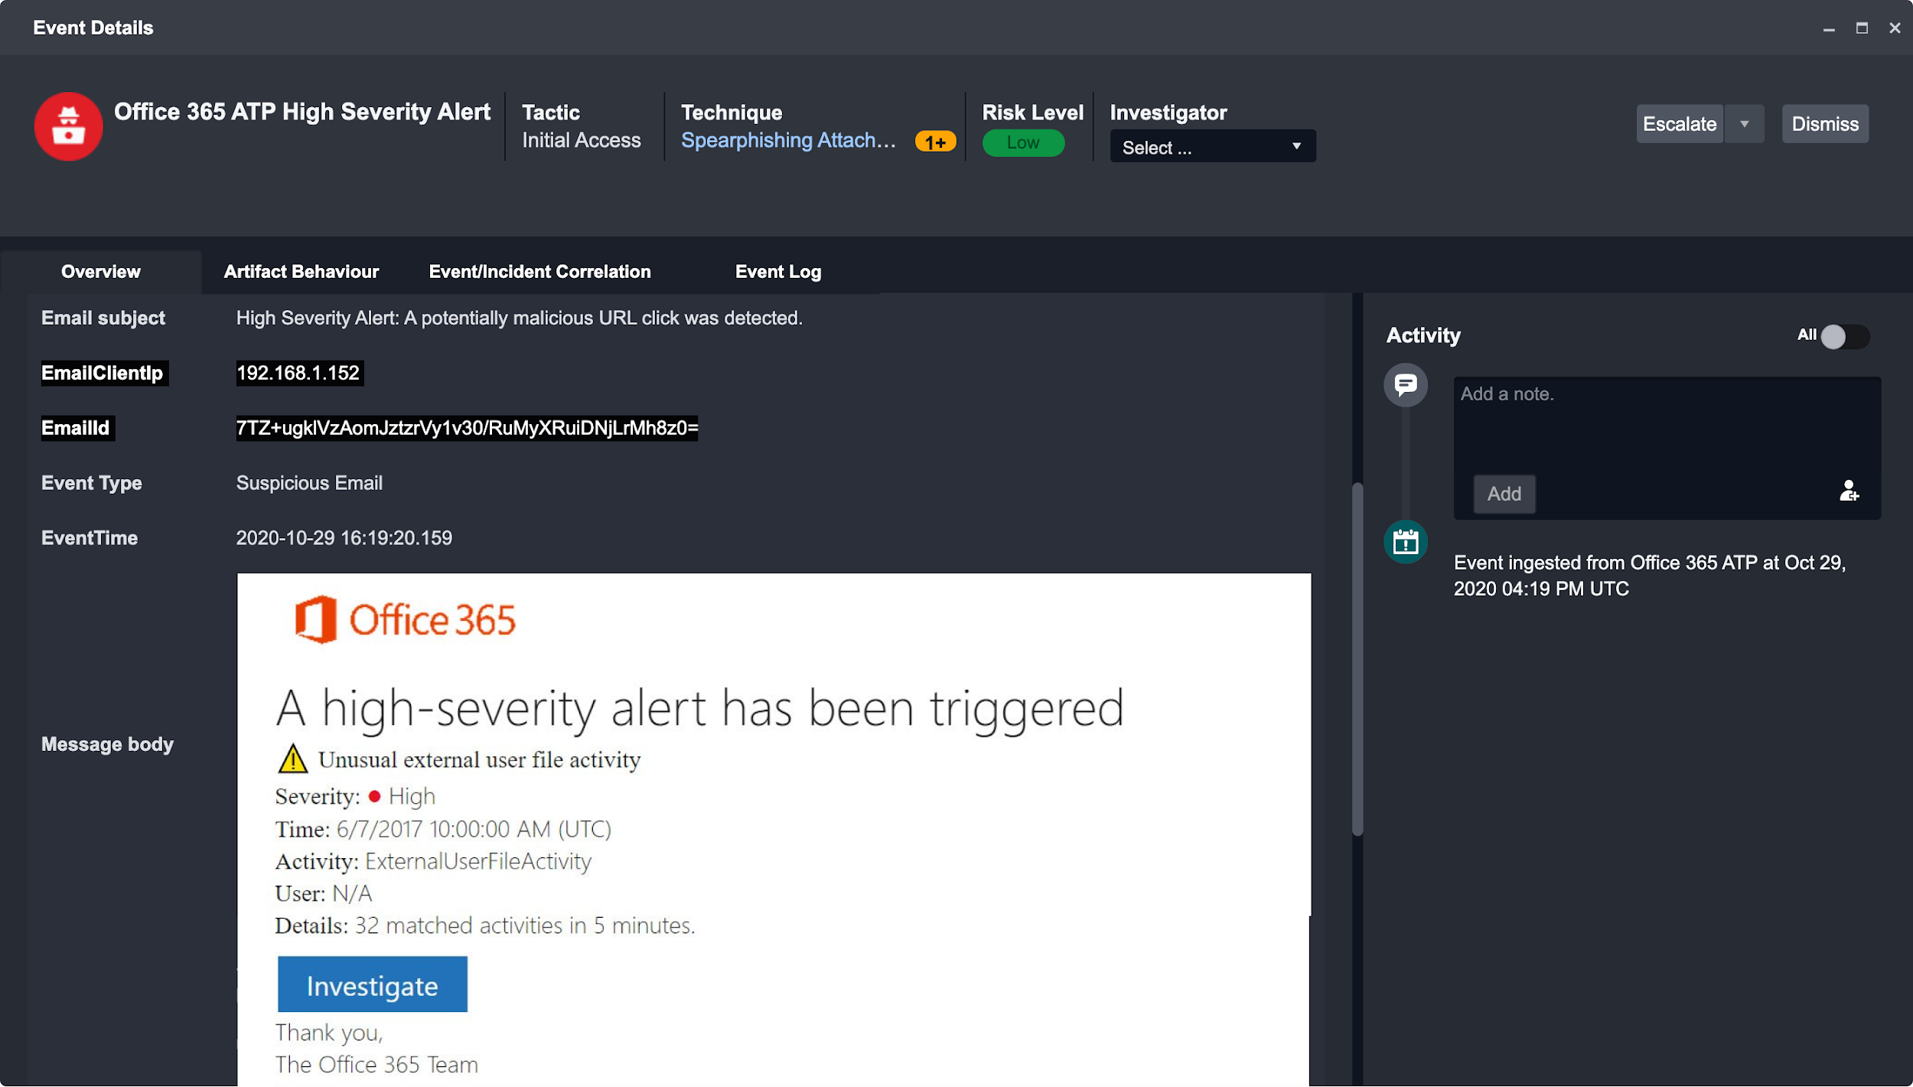This screenshot has width=1913, height=1087.
Task: Click the note comment bubble icon
Action: click(x=1405, y=384)
